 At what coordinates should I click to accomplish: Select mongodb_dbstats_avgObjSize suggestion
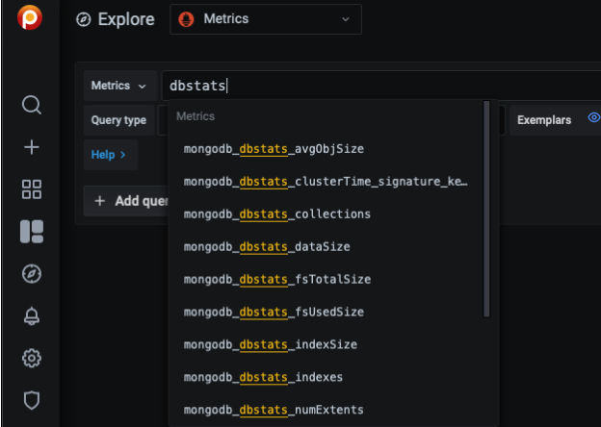point(274,149)
